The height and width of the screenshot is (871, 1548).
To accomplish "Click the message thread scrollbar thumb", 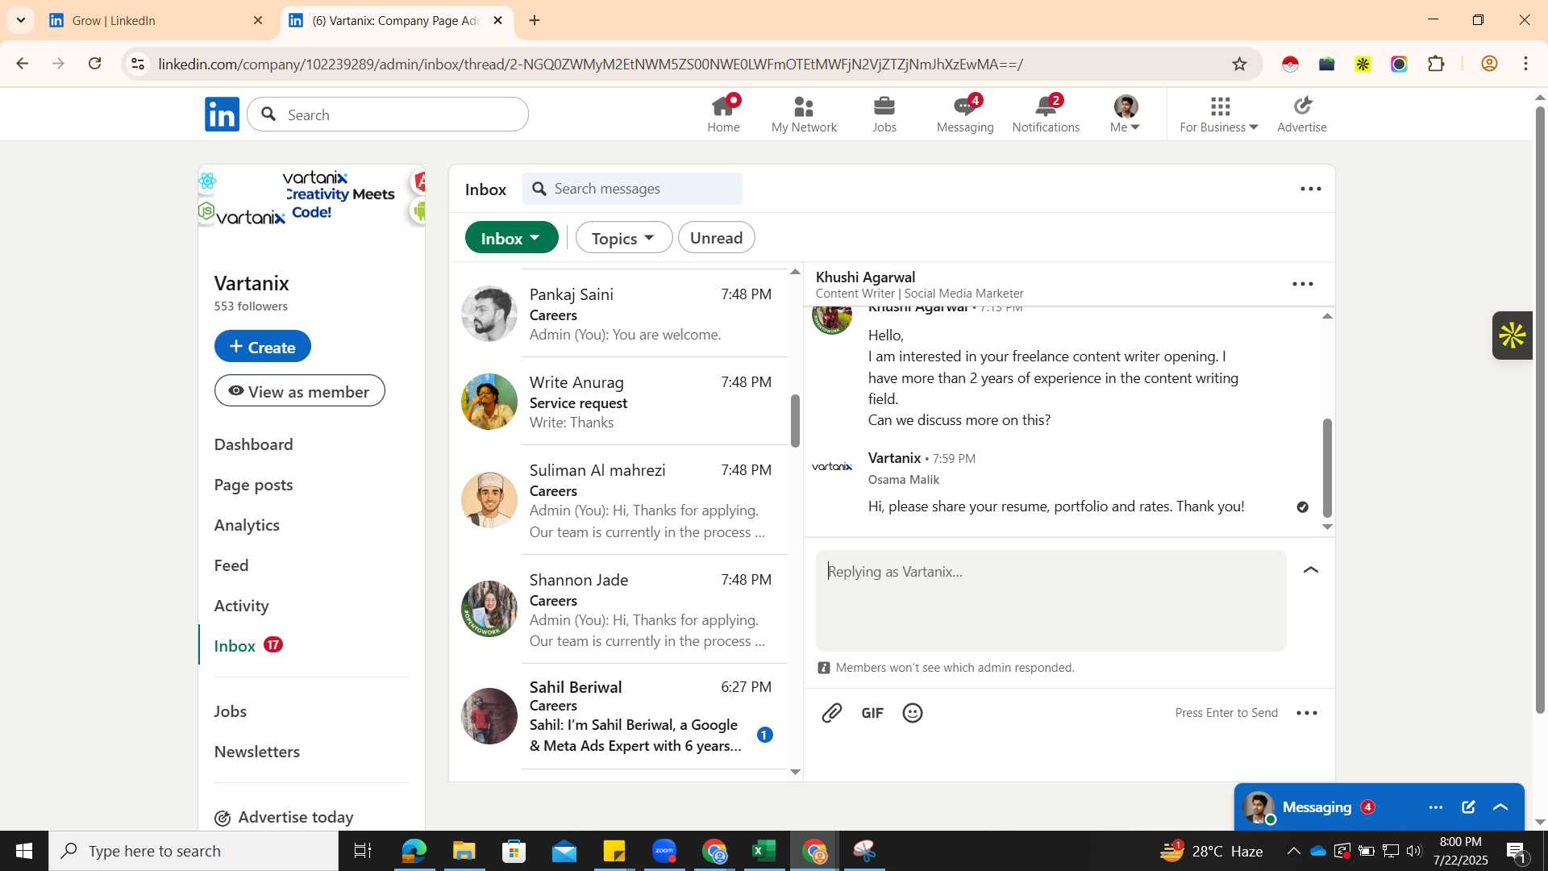I will (1327, 468).
